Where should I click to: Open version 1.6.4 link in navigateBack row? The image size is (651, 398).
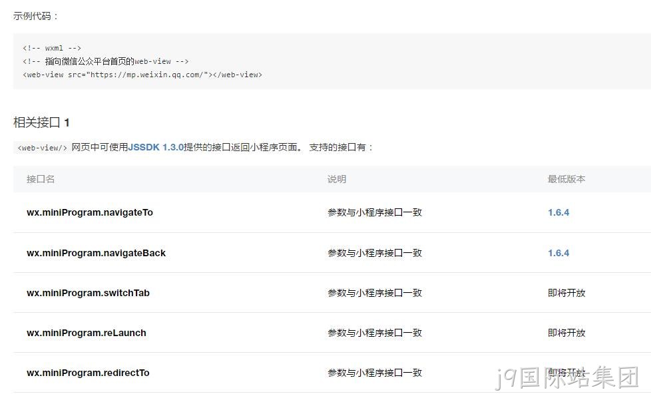[x=558, y=253]
